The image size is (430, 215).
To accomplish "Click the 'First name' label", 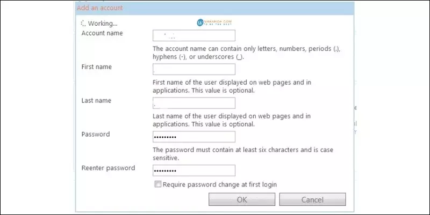I will coord(97,66).
